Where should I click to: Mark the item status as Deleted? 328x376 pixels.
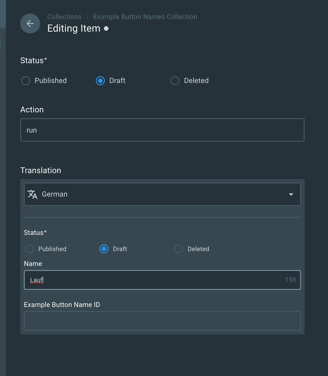[x=175, y=81]
